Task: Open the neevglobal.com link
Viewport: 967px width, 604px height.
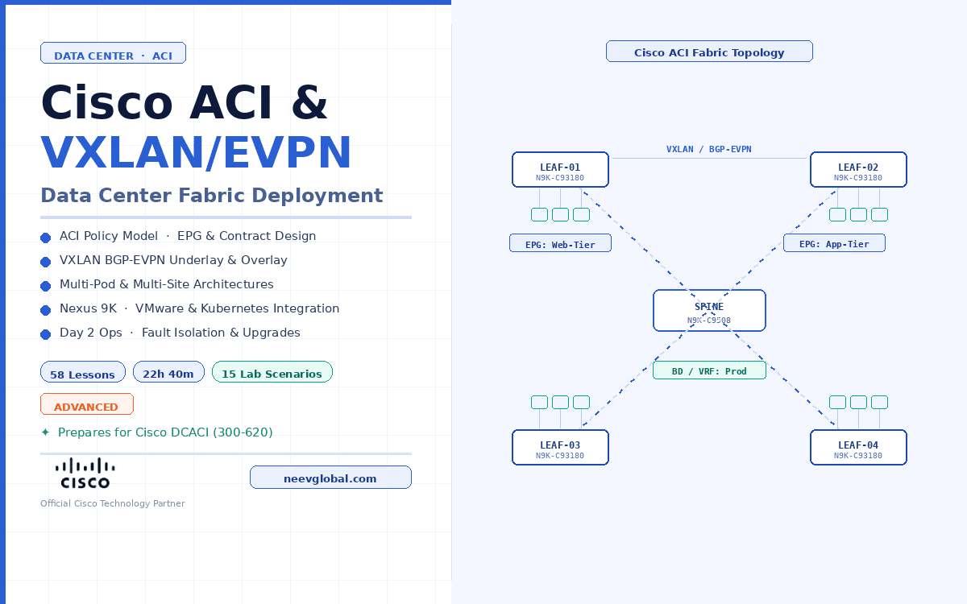Action: click(330, 478)
